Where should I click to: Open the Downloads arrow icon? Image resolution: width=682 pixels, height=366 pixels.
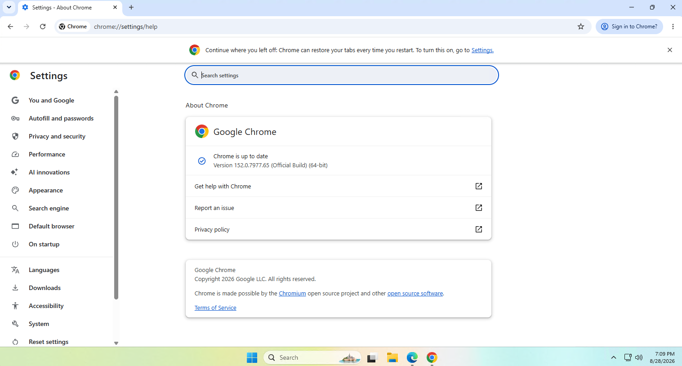15,288
